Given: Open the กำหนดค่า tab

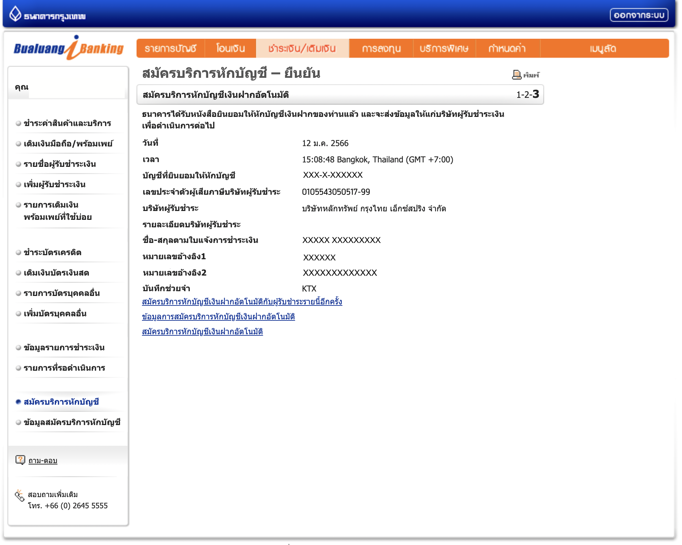Looking at the screenshot, I should point(507,49).
